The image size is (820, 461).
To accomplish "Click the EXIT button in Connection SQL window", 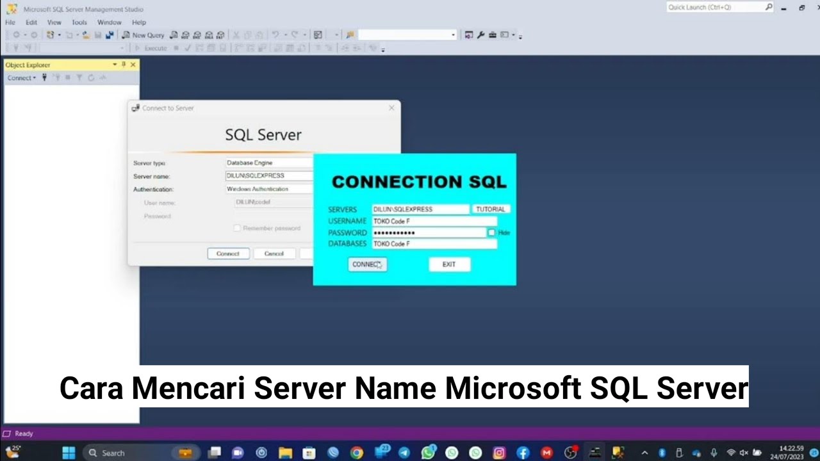I will [x=449, y=264].
